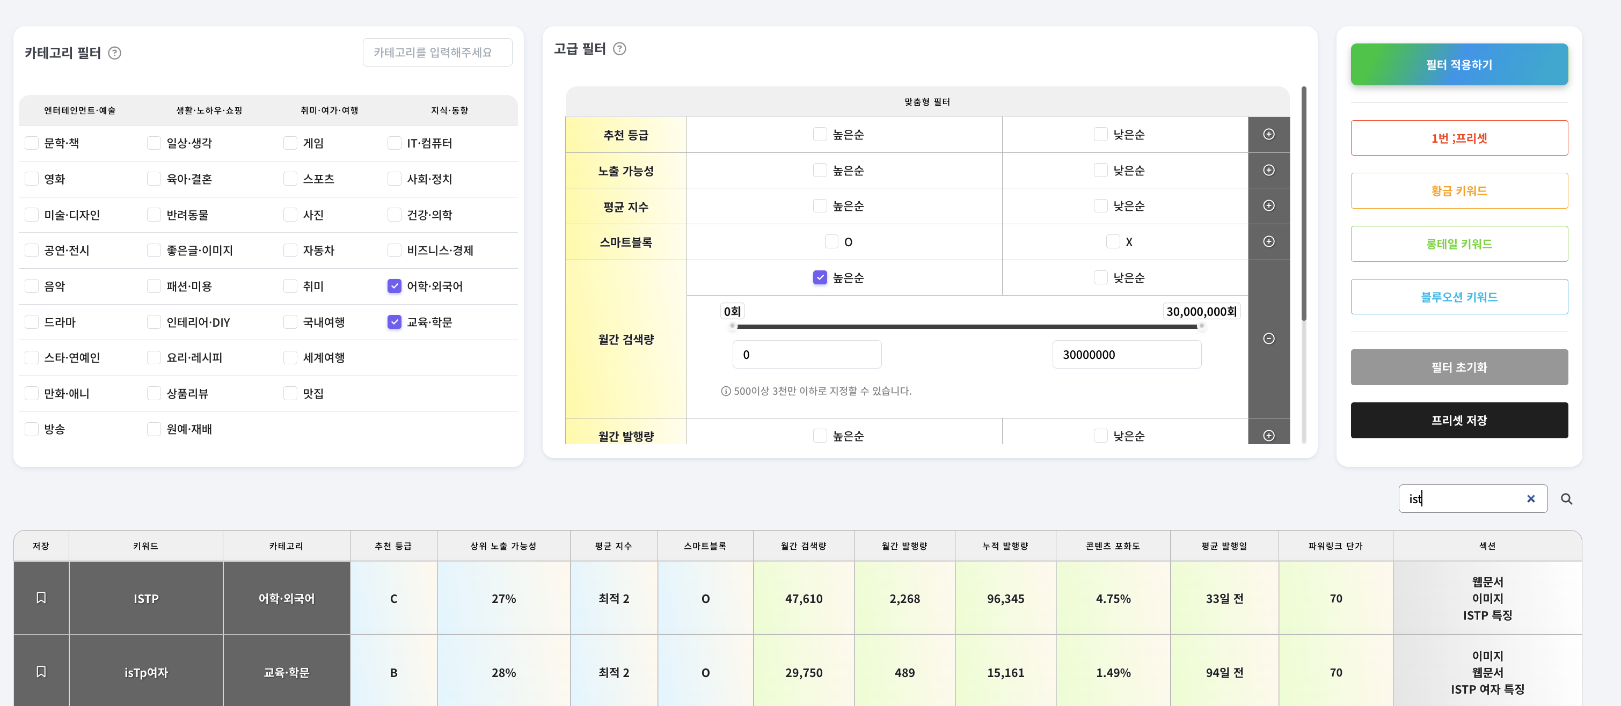Click the magnifier search icon
This screenshot has height=706, width=1621.
[1566, 498]
